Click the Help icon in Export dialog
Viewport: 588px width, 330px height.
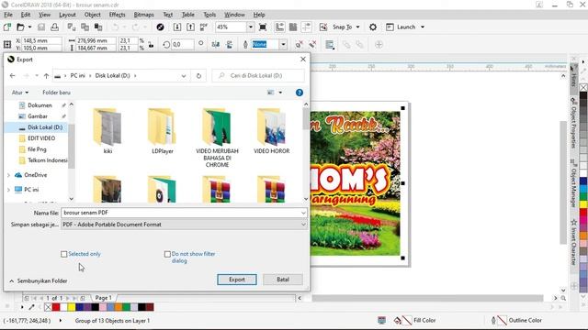[x=300, y=93]
